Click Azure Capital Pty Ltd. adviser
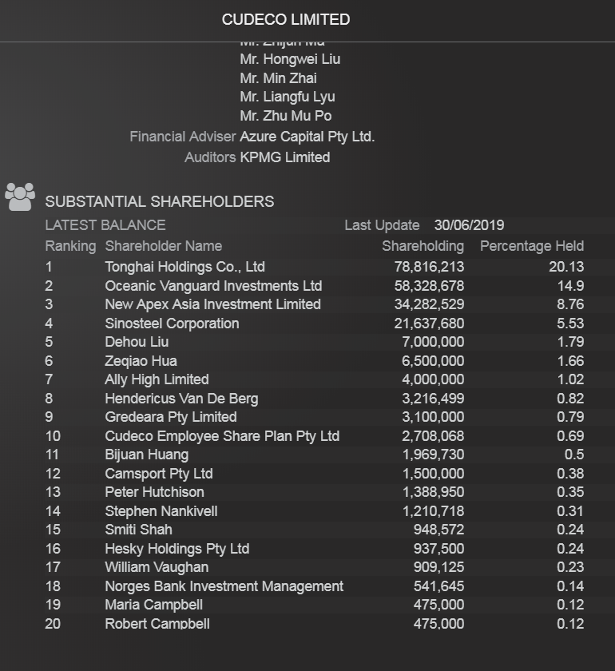Screen dimensions: 615x671 [x=307, y=137]
